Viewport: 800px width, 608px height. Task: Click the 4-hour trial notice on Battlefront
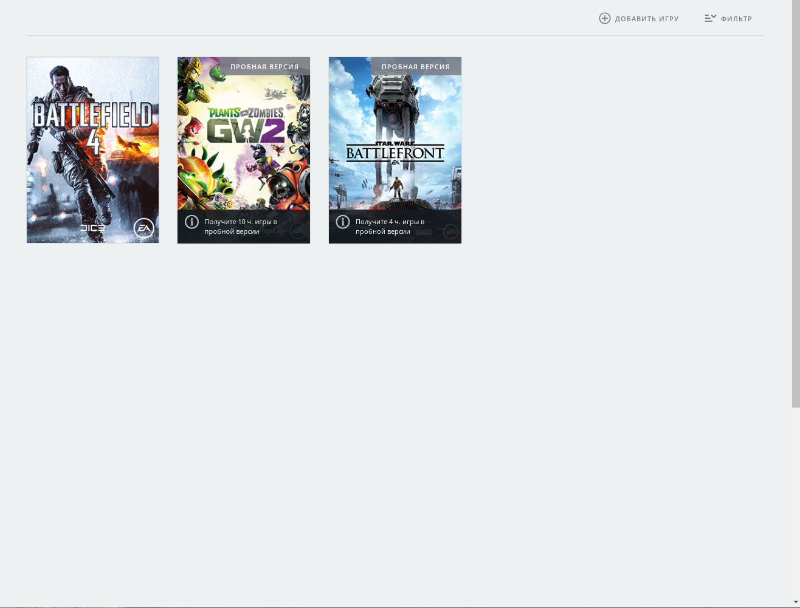390,227
